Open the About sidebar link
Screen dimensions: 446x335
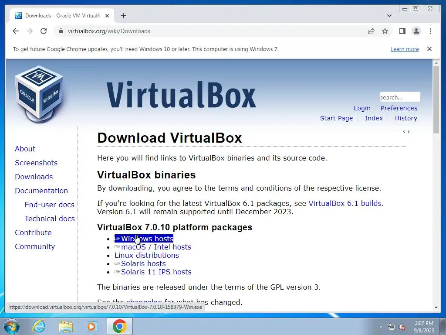(25, 149)
